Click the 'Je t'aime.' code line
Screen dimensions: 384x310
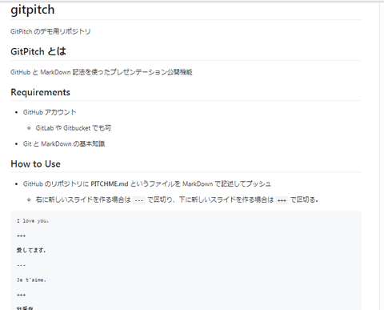[31, 280]
